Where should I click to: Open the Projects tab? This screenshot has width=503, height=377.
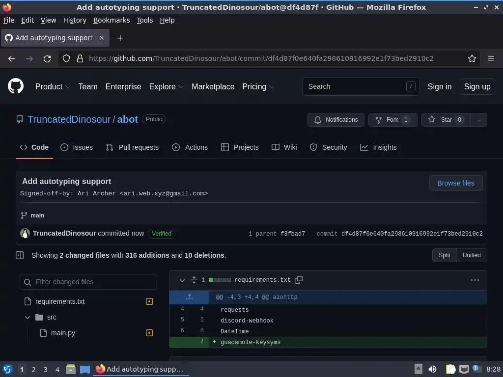click(x=240, y=147)
